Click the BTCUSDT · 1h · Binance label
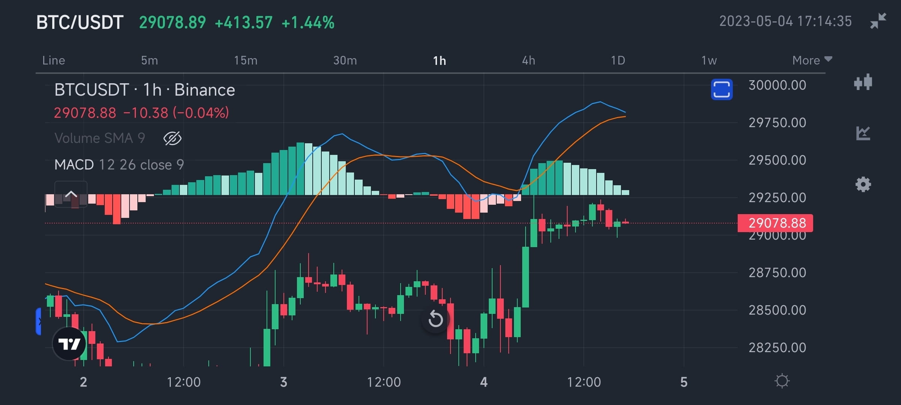901x405 pixels. [144, 90]
